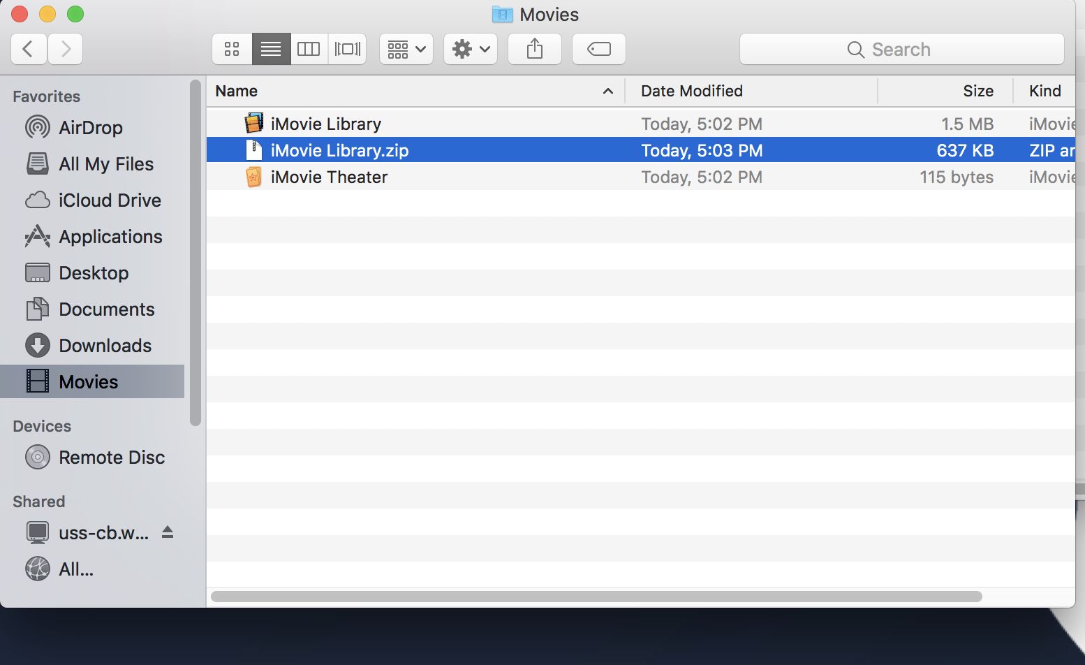Open All My Files in sidebar

(92, 163)
